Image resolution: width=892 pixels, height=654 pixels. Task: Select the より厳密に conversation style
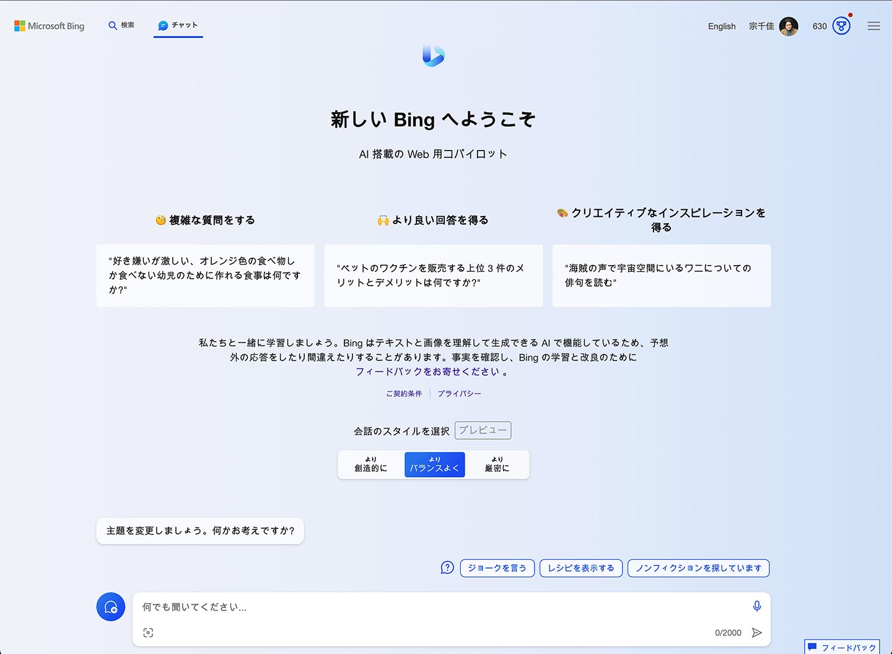click(497, 464)
